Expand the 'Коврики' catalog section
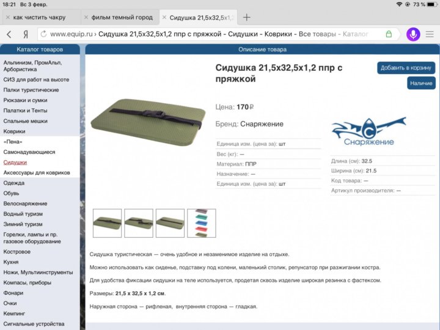 [x=14, y=131]
